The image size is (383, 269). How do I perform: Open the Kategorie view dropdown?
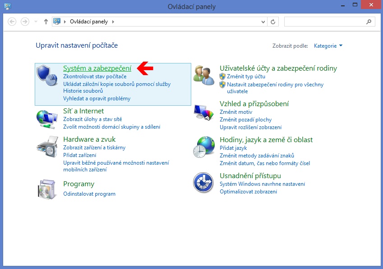tap(328, 46)
